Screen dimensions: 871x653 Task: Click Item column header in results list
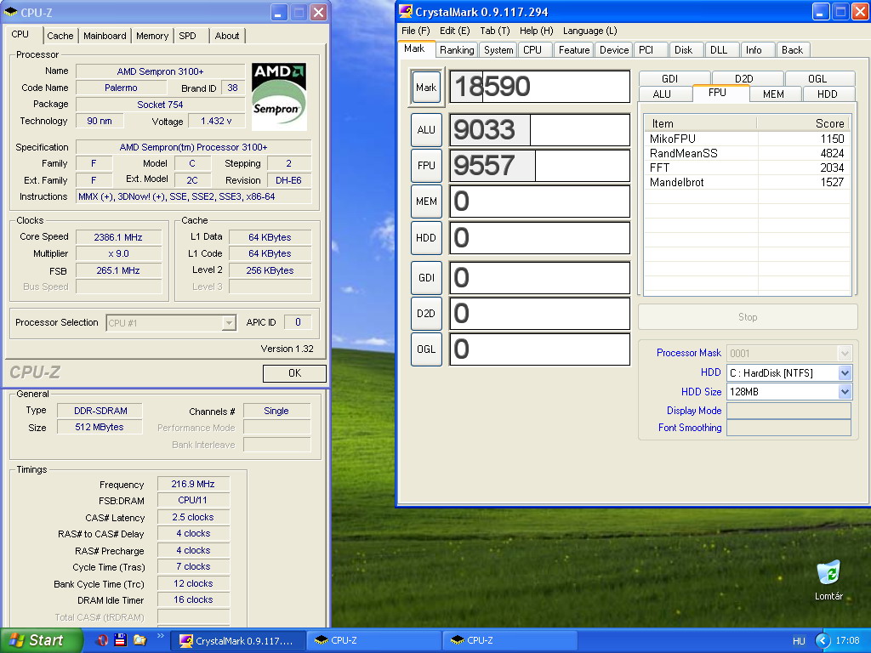click(701, 123)
